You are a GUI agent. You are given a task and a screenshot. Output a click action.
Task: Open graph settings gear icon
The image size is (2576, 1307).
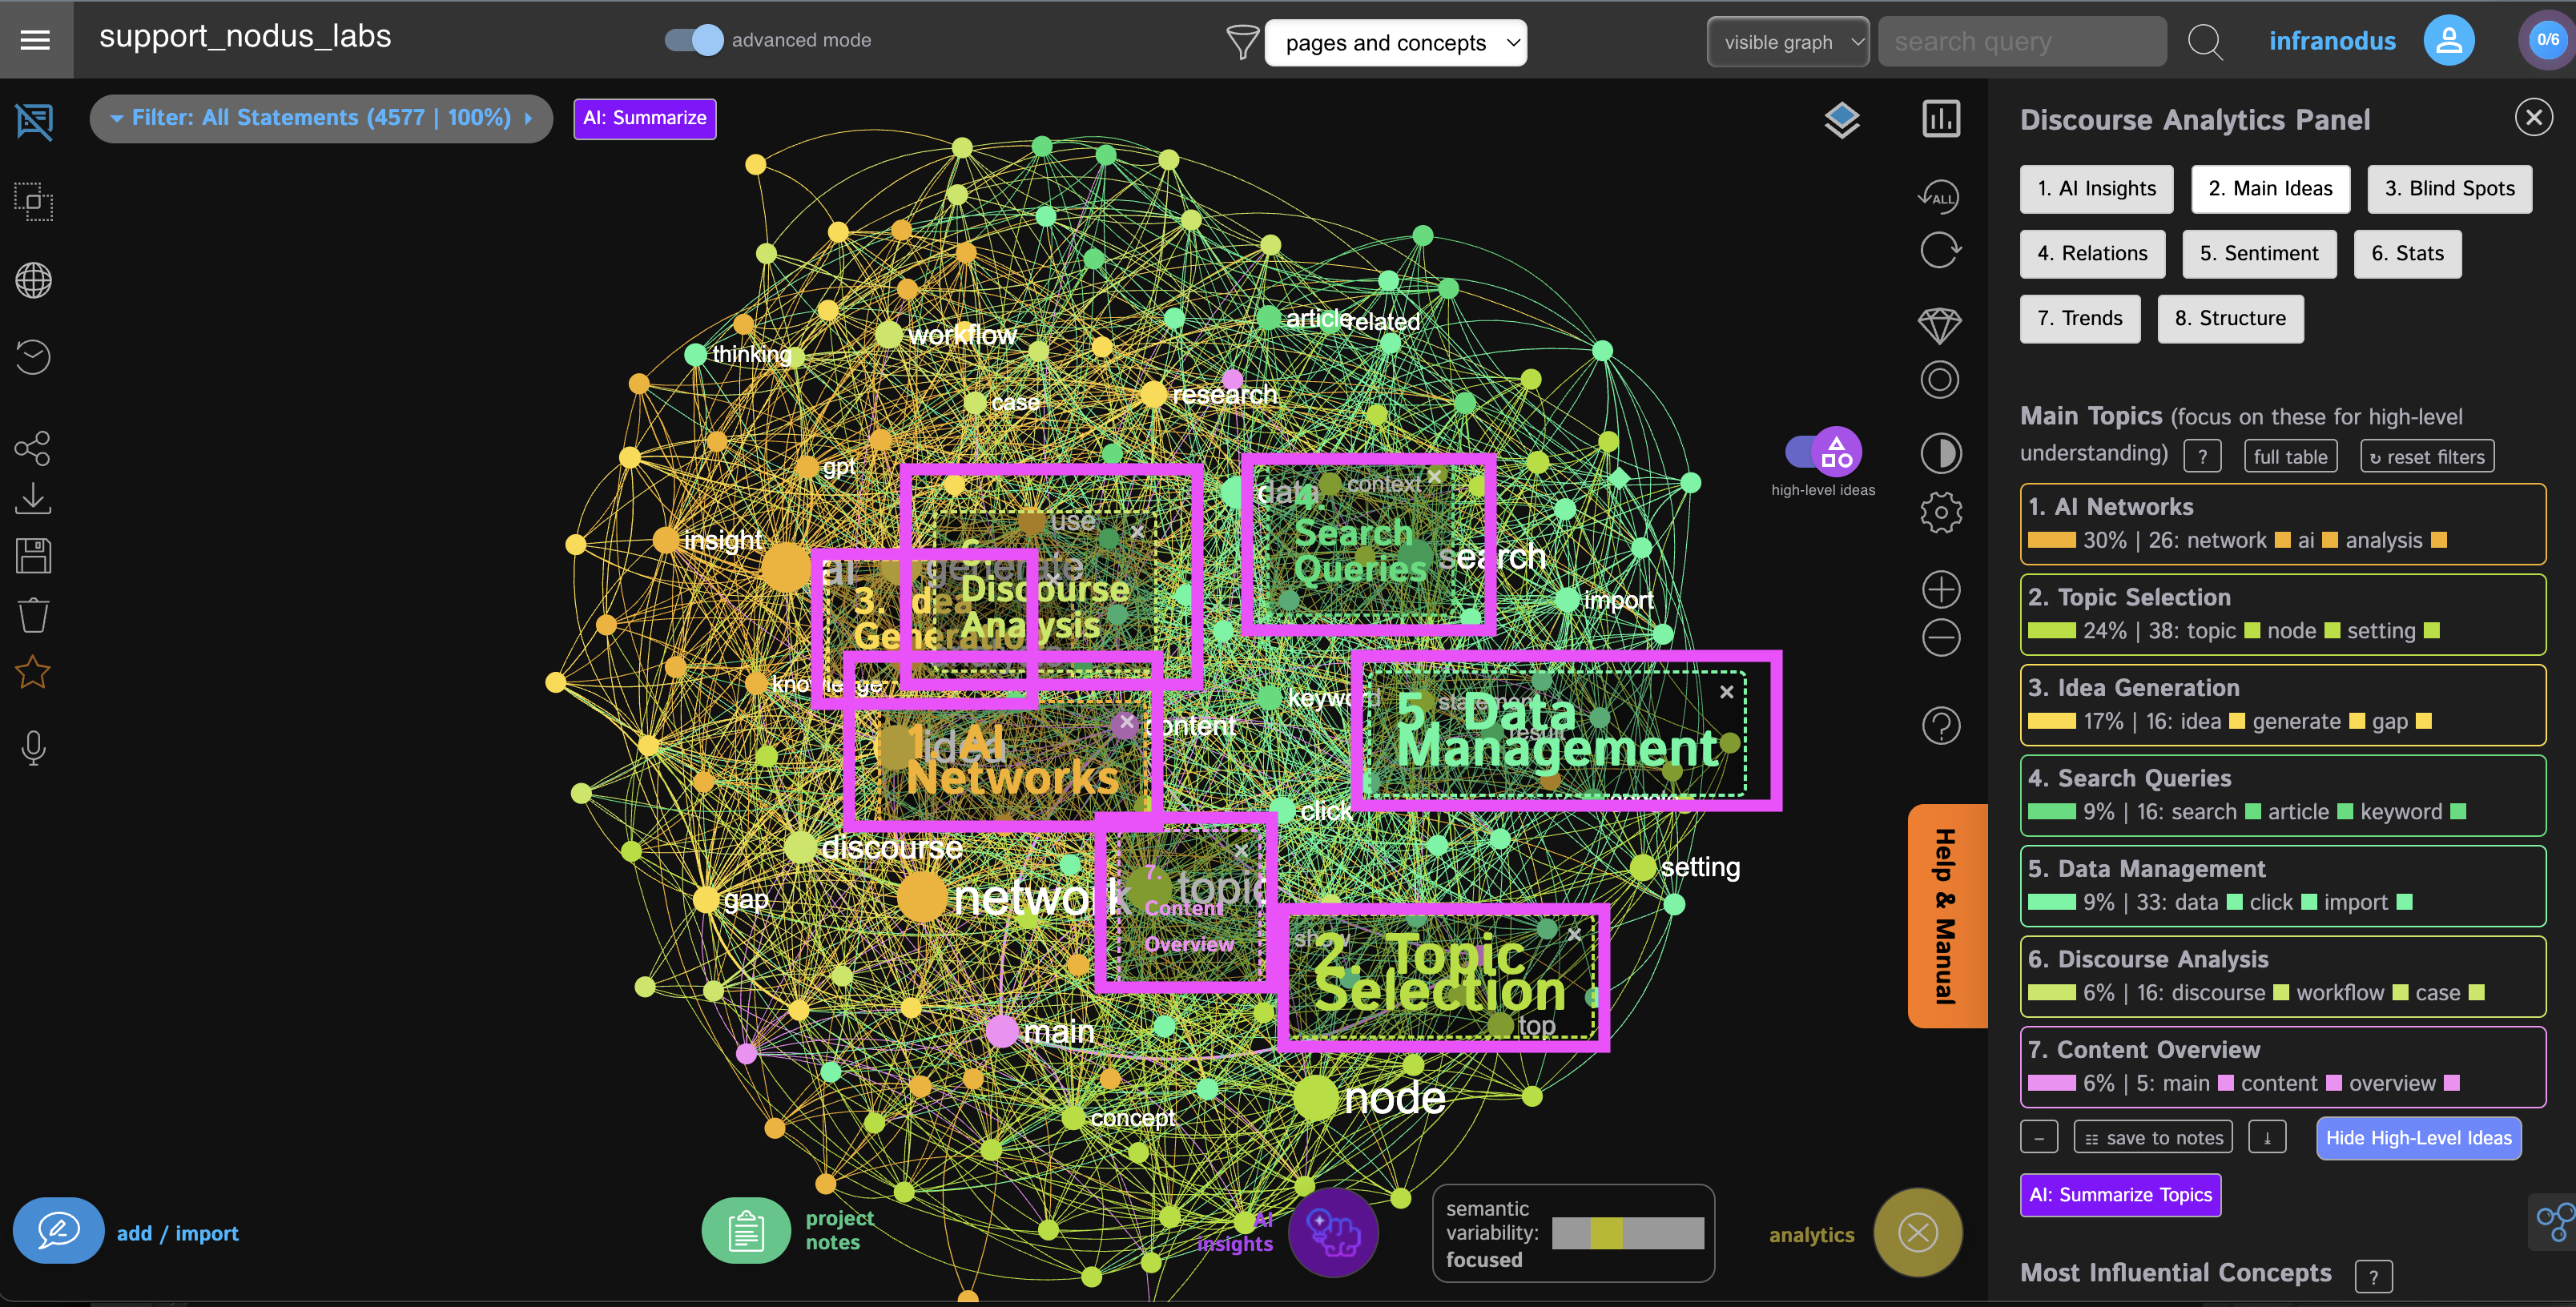click(1940, 513)
